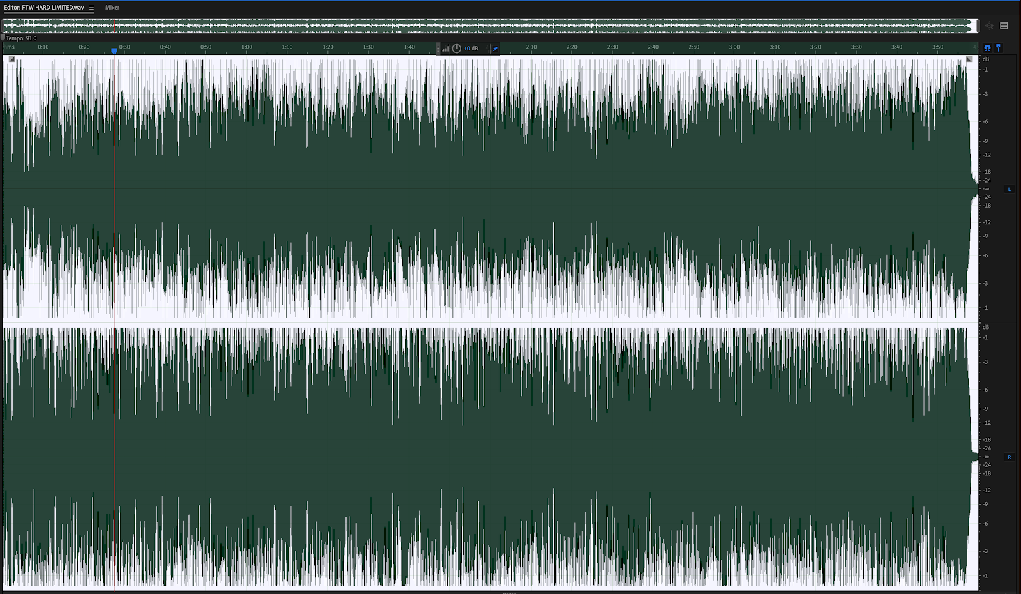Click the fade-in handle on waveform

[11, 59]
